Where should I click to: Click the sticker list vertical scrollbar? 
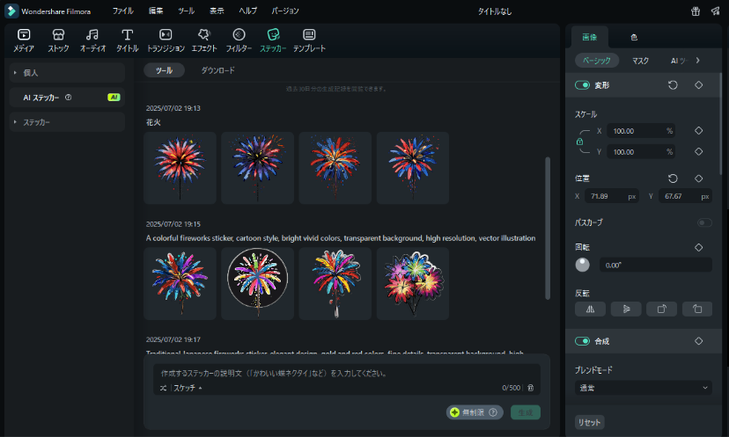[x=548, y=229]
